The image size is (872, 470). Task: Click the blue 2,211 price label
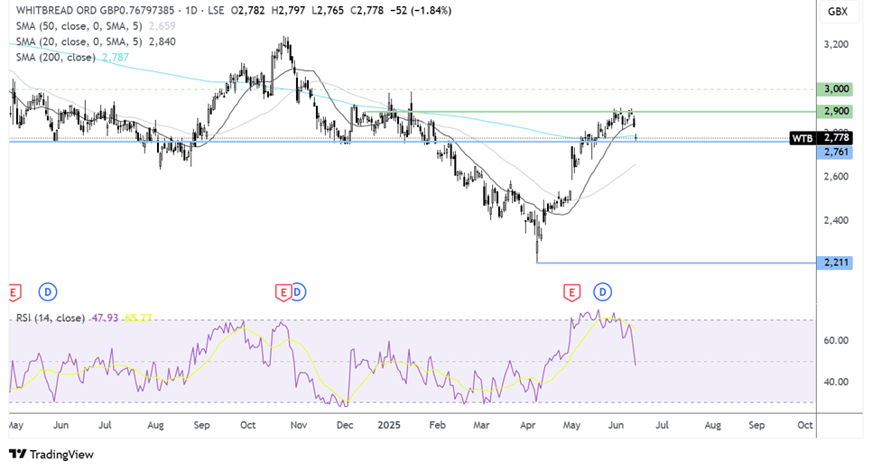tap(835, 263)
